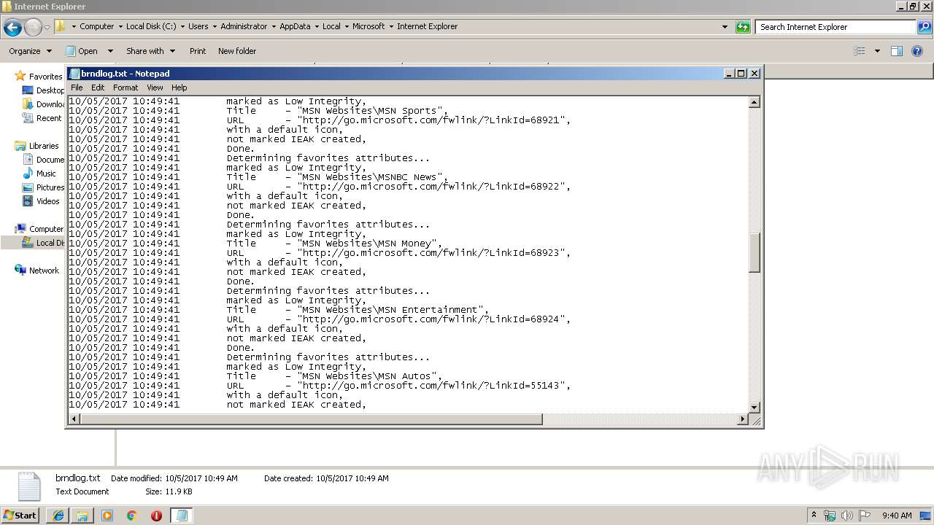The width and height of the screenshot is (934, 525).
Task: Click the Explorer Forward navigation arrow
Action: [33, 28]
